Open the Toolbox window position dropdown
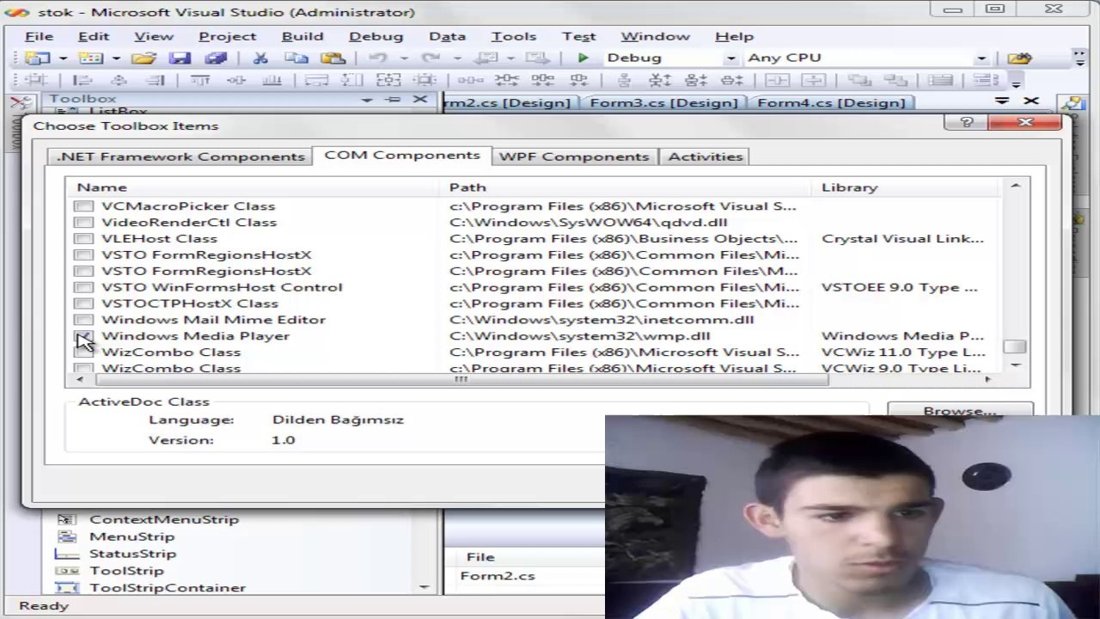 (x=367, y=100)
